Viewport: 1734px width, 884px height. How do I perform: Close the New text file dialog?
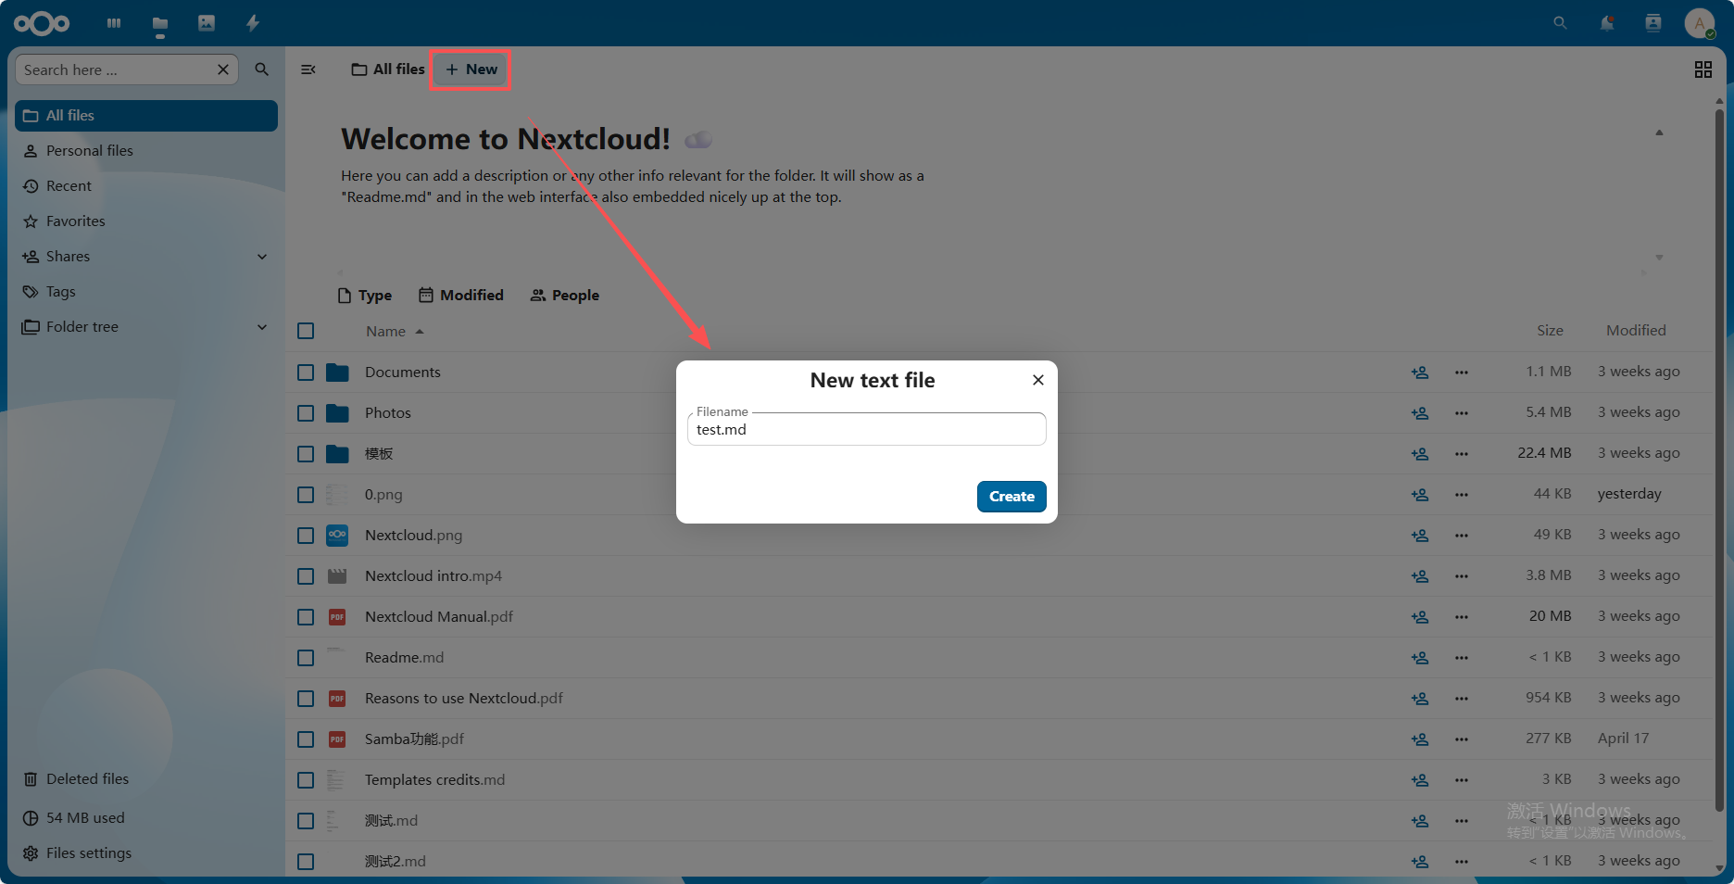click(x=1038, y=380)
